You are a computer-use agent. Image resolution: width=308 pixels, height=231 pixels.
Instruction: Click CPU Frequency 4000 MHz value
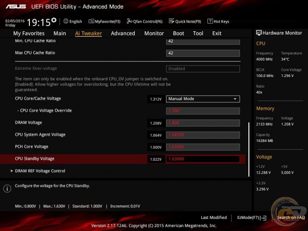coord(264,59)
